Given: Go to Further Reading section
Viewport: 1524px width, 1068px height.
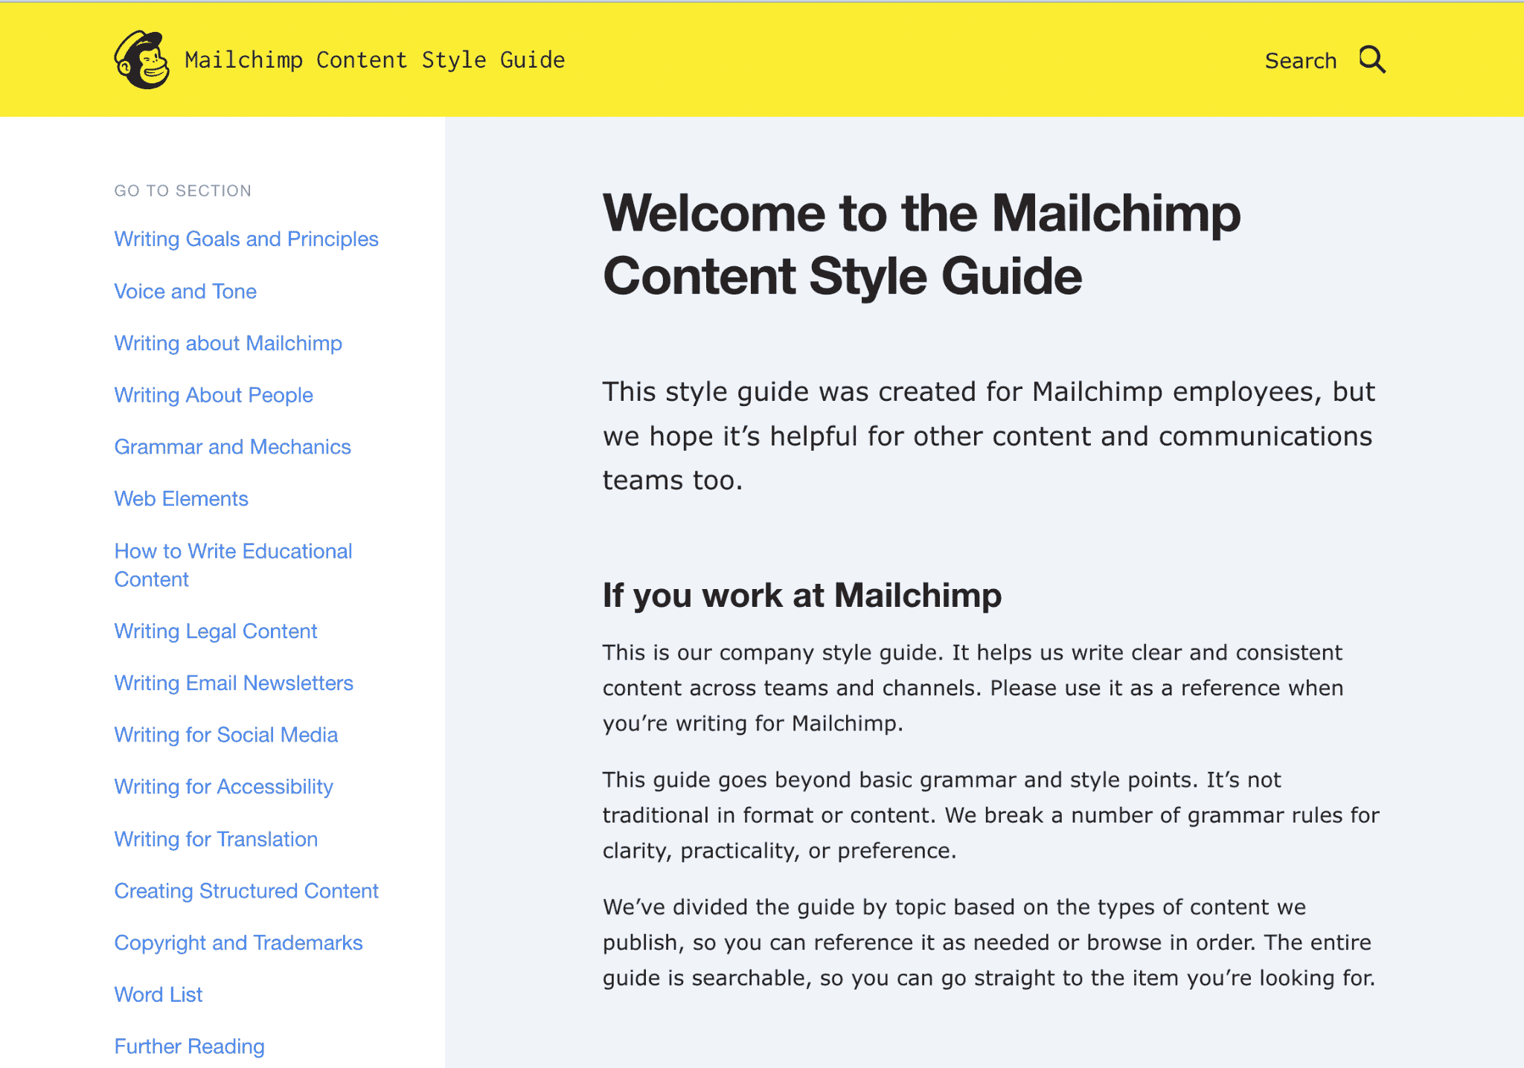Looking at the screenshot, I should click(x=190, y=1046).
